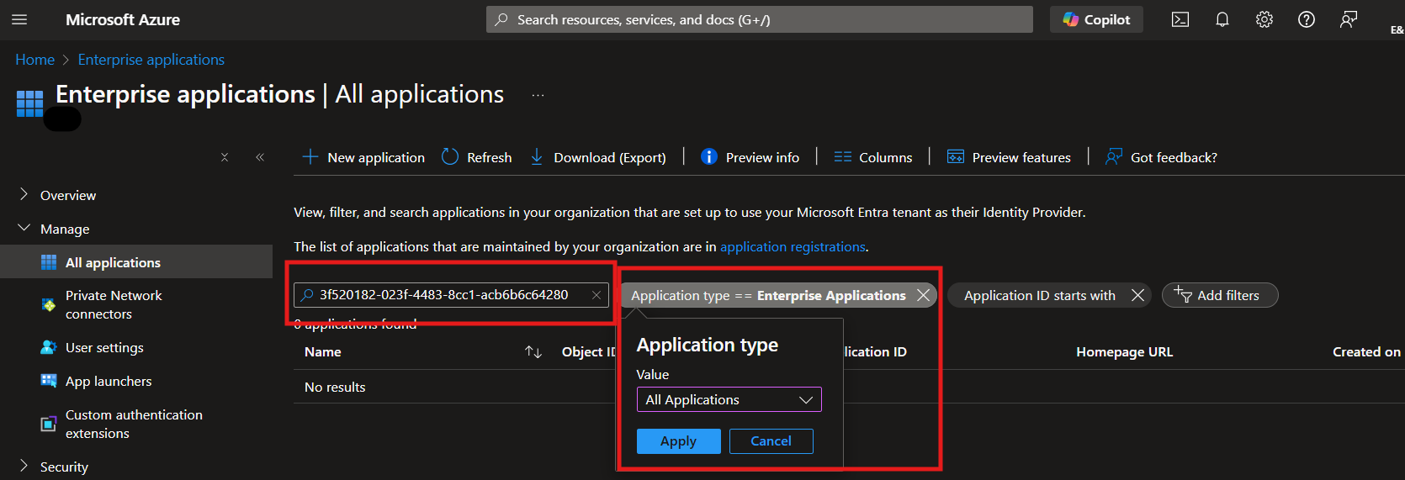1405x480 pixels.
Task: Click the feedback person icon in header
Action: click(x=1349, y=19)
